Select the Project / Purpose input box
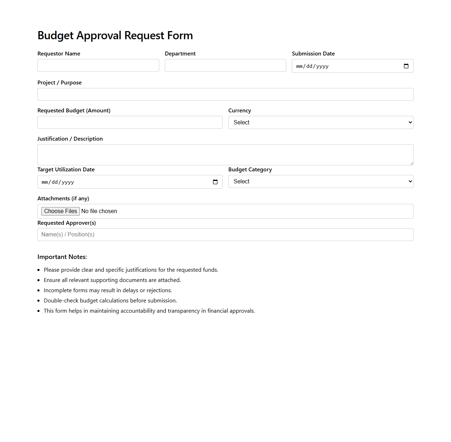 225,94
